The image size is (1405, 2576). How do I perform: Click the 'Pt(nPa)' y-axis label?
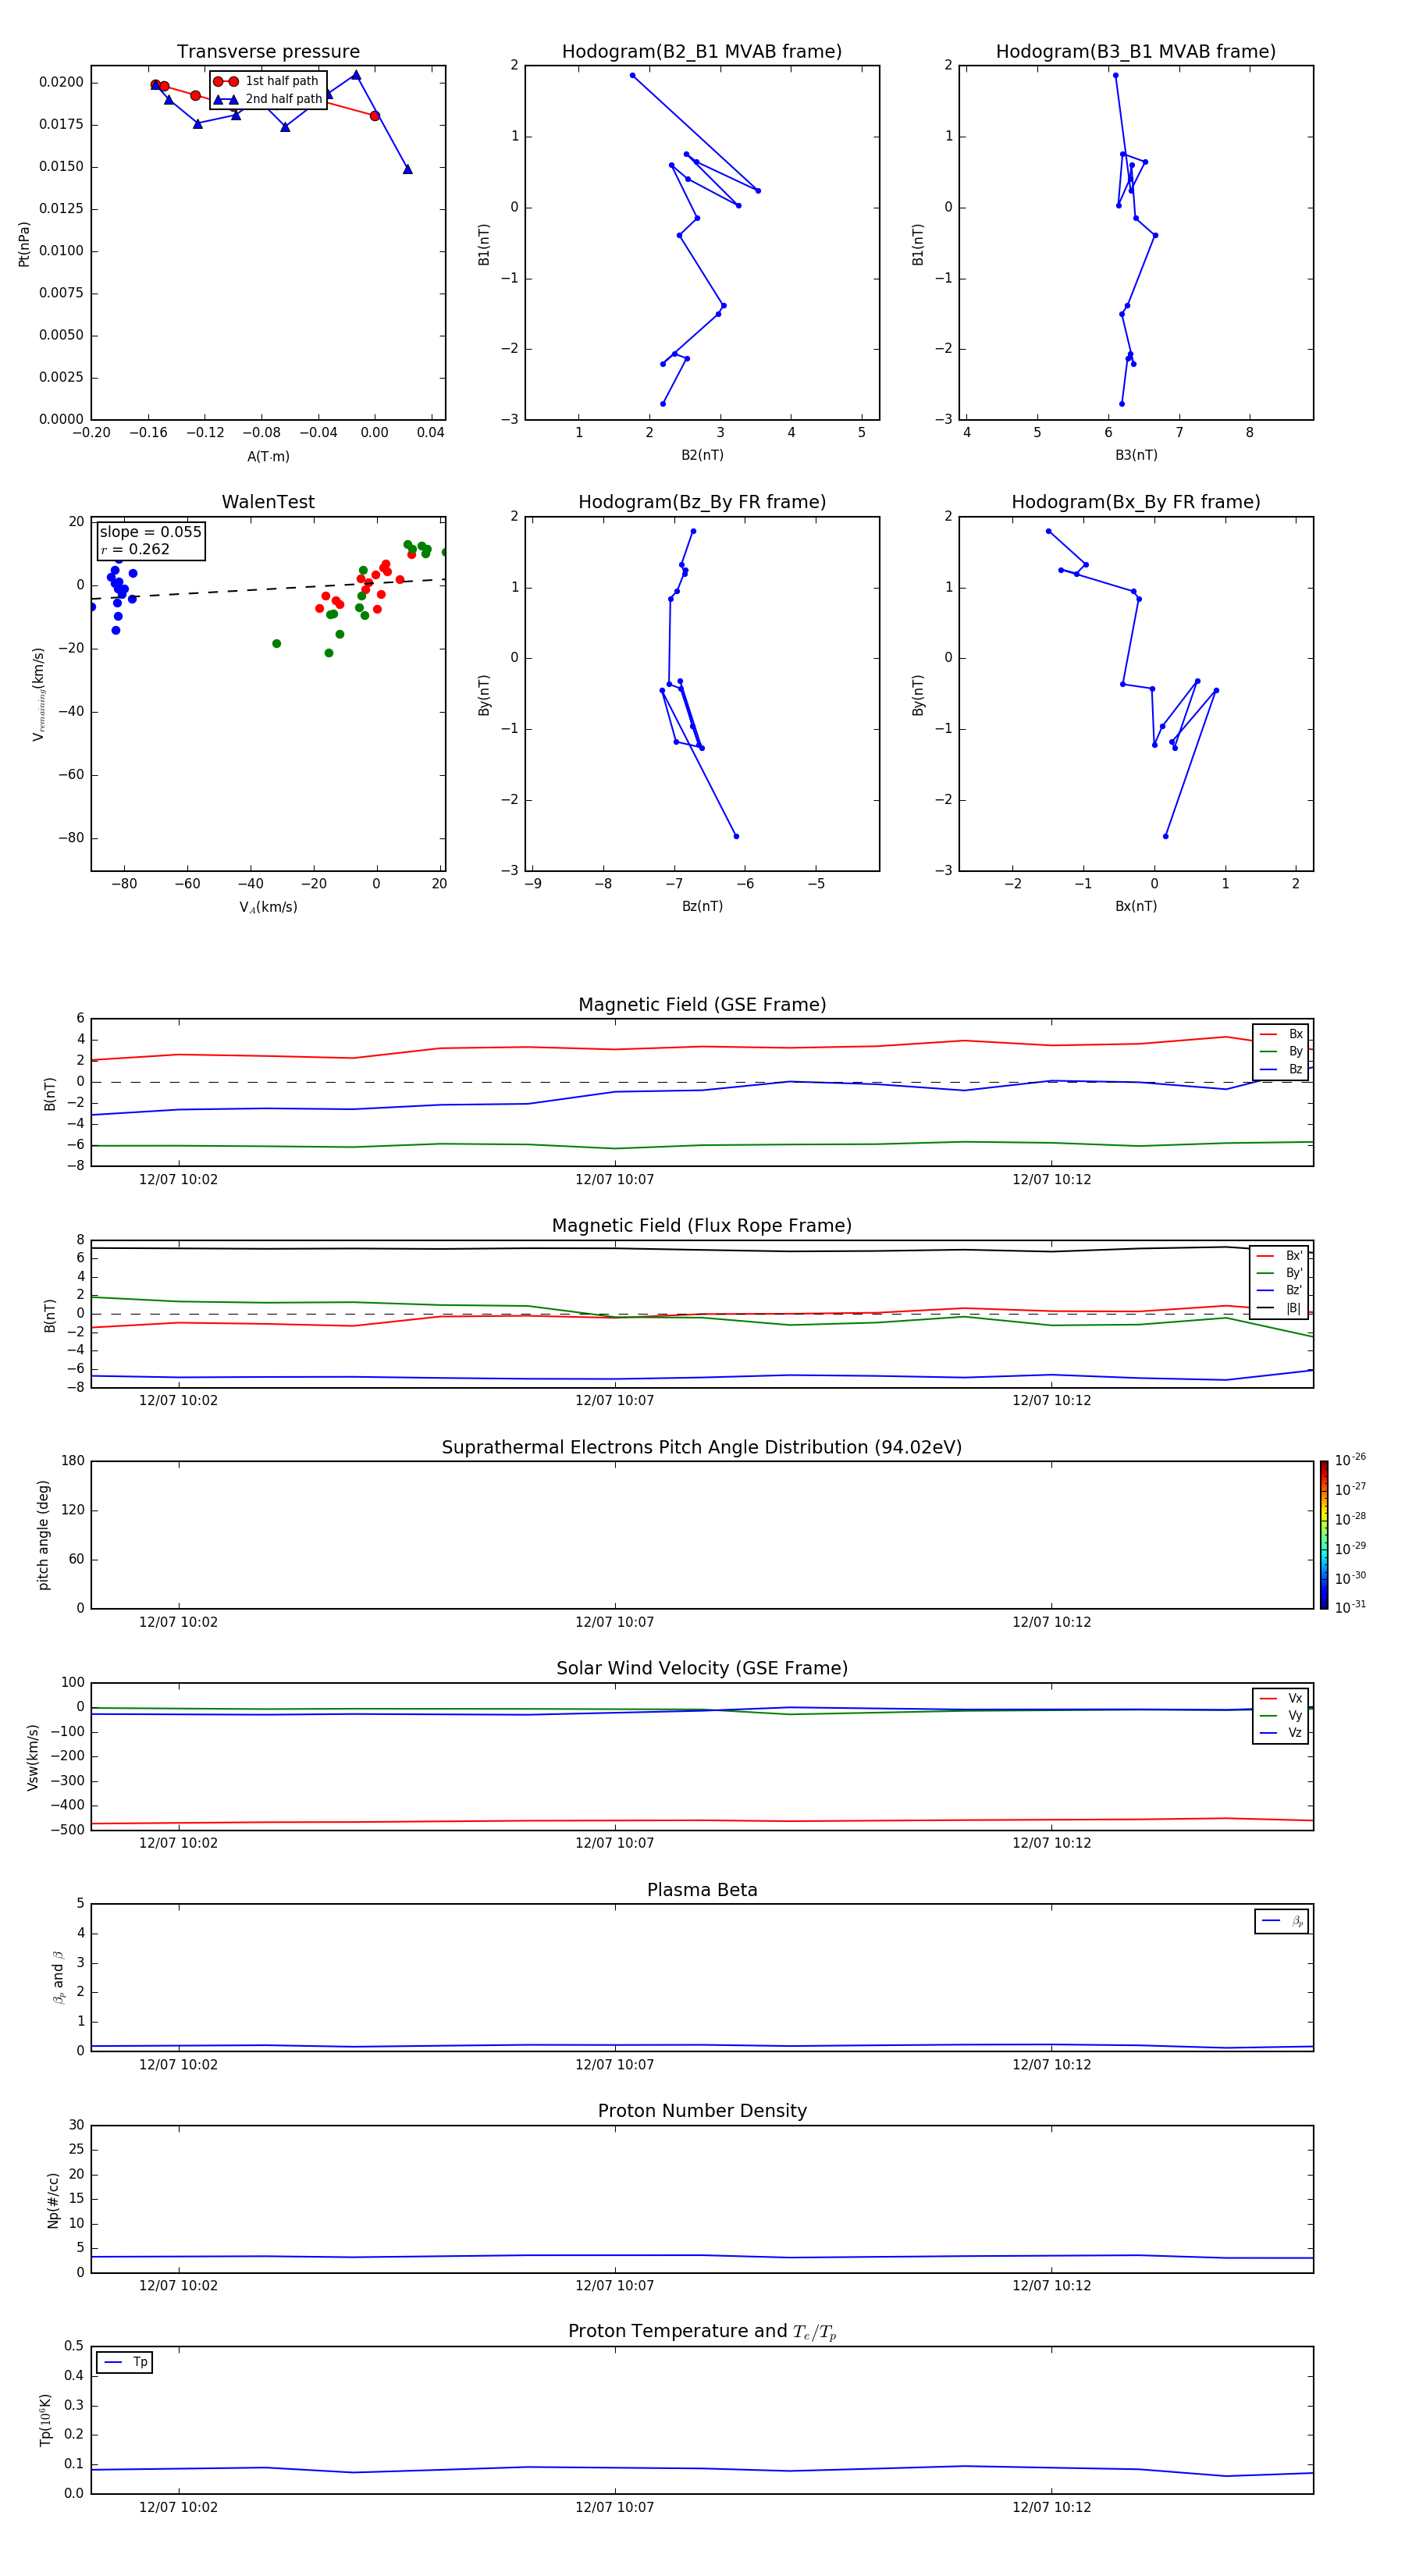tap(24, 244)
